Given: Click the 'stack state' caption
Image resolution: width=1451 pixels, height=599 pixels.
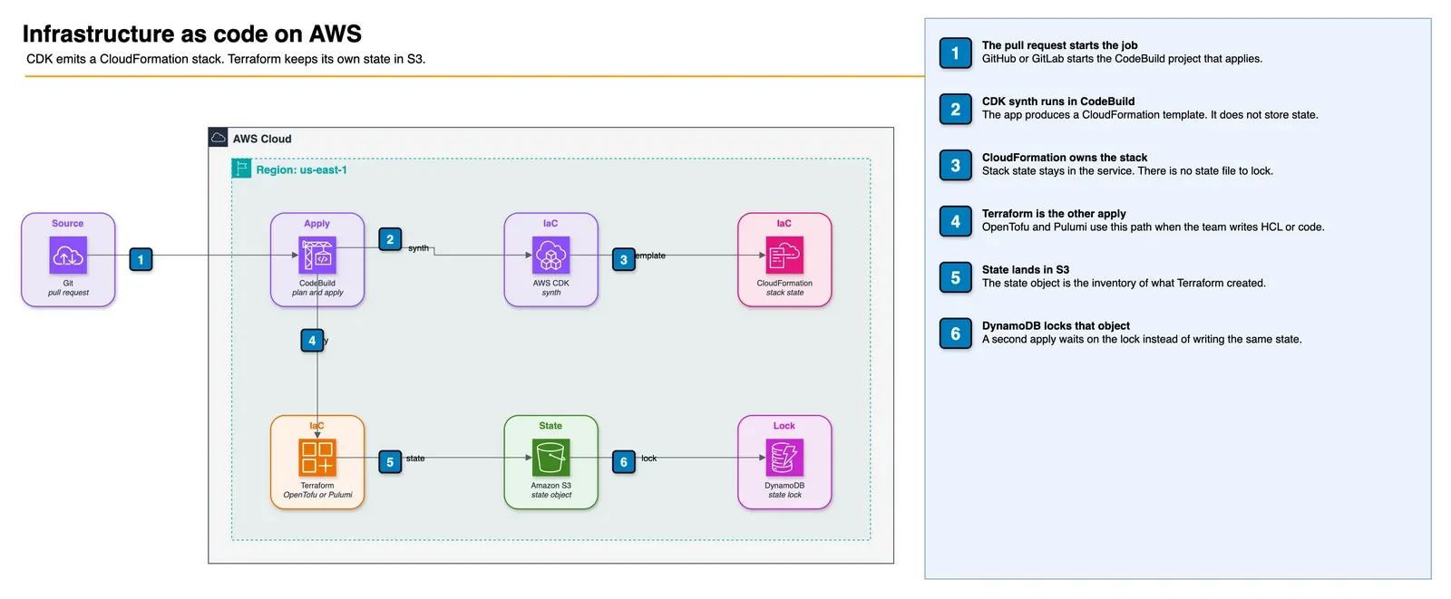Looking at the screenshot, I should pos(784,293).
